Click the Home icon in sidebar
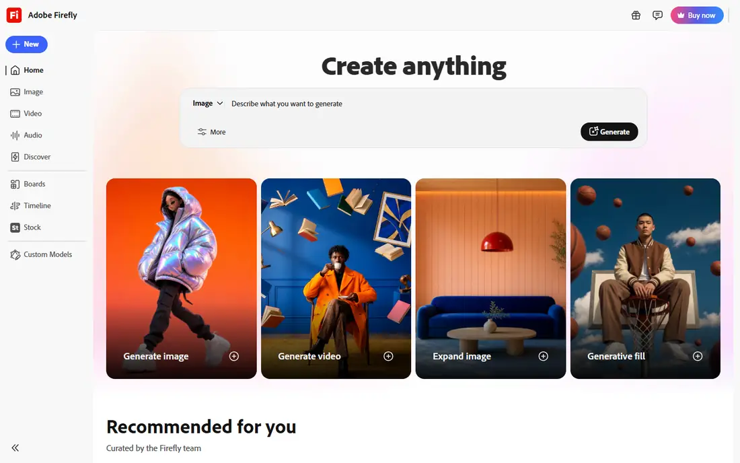The height and width of the screenshot is (463, 740). pyautogui.click(x=15, y=70)
